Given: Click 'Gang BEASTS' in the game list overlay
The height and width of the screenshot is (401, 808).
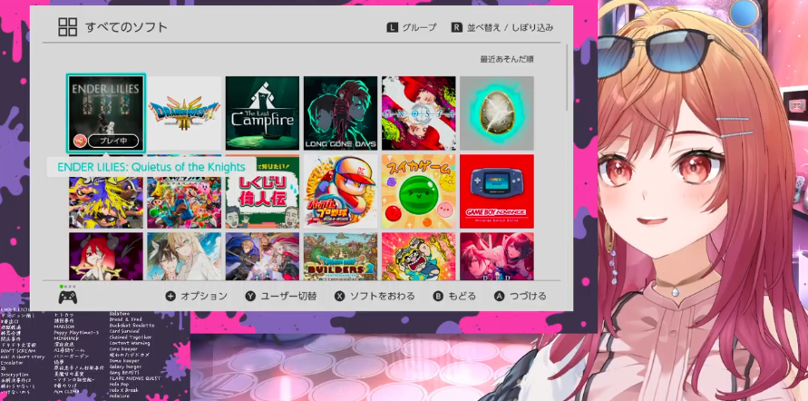Looking at the screenshot, I should pos(123,373).
